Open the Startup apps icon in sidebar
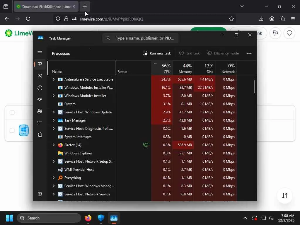Image resolution: width=300 pixels, height=225 pixels. (40, 100)
